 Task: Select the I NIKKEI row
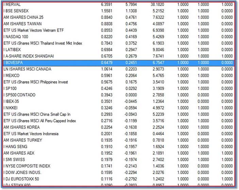(118, 108)
